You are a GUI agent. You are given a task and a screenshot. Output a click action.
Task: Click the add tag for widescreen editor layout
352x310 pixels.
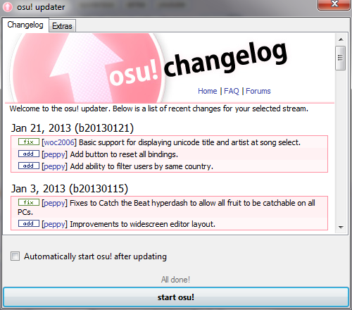pos(29,223)
